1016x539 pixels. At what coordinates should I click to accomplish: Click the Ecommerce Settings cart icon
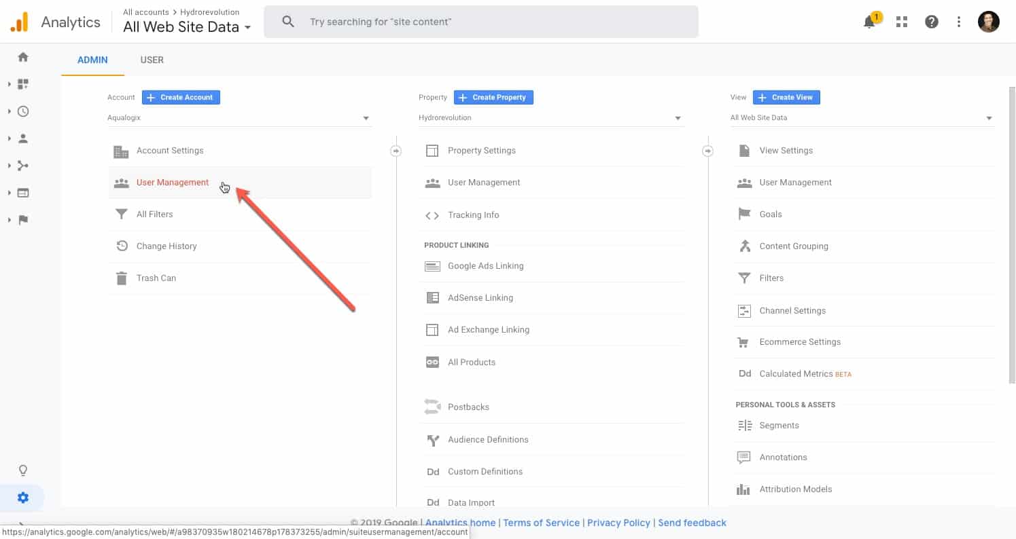[743, 342]
